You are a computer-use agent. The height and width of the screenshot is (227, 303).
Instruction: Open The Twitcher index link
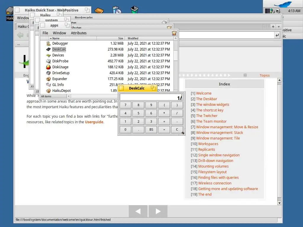point(207,116)
